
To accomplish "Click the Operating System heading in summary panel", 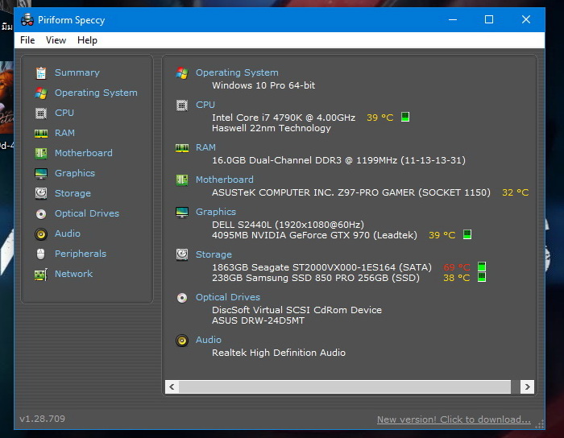I will coord(237,72).
